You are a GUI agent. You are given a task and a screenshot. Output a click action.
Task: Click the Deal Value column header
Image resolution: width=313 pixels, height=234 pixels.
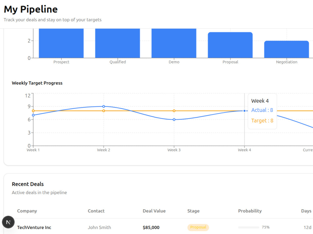click(154, 211)
